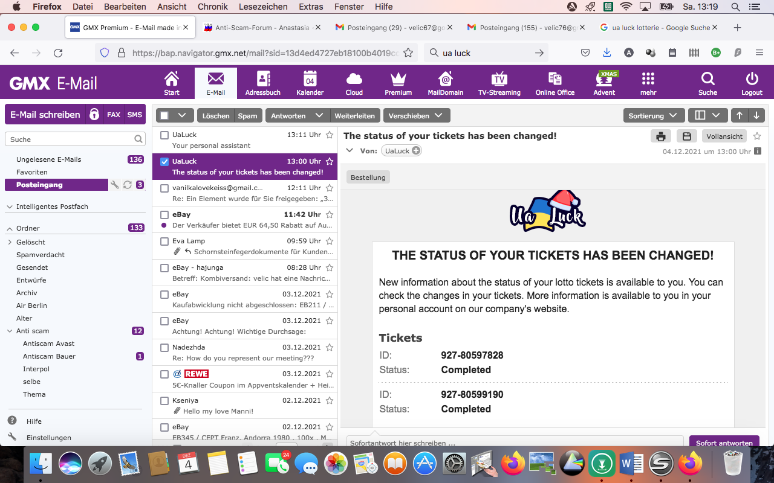Star the eBay 11:42 Uhr message
774x483 pixels.
click(330, 214)
